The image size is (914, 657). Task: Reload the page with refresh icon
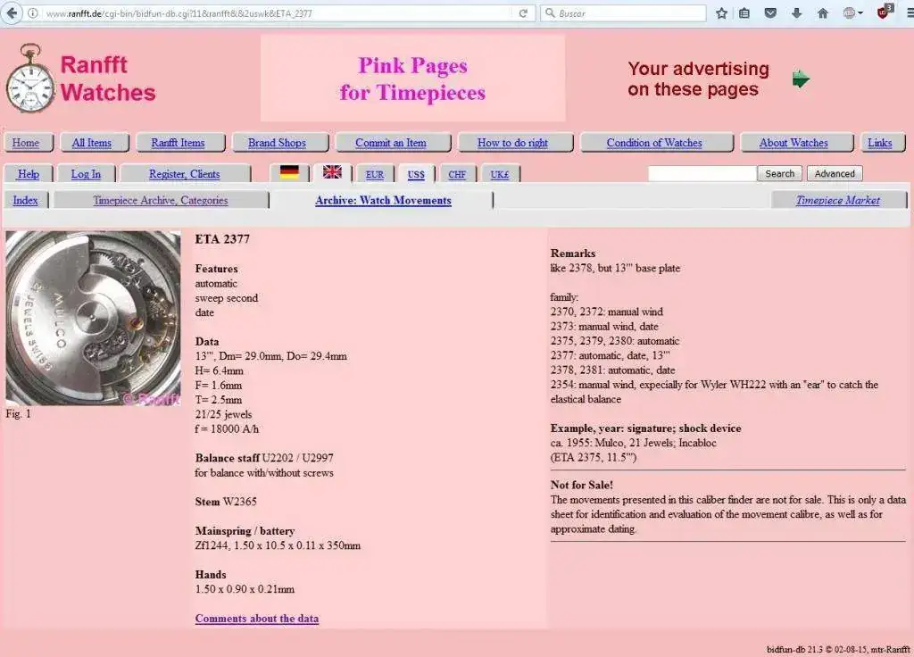(x=523, y=12)
